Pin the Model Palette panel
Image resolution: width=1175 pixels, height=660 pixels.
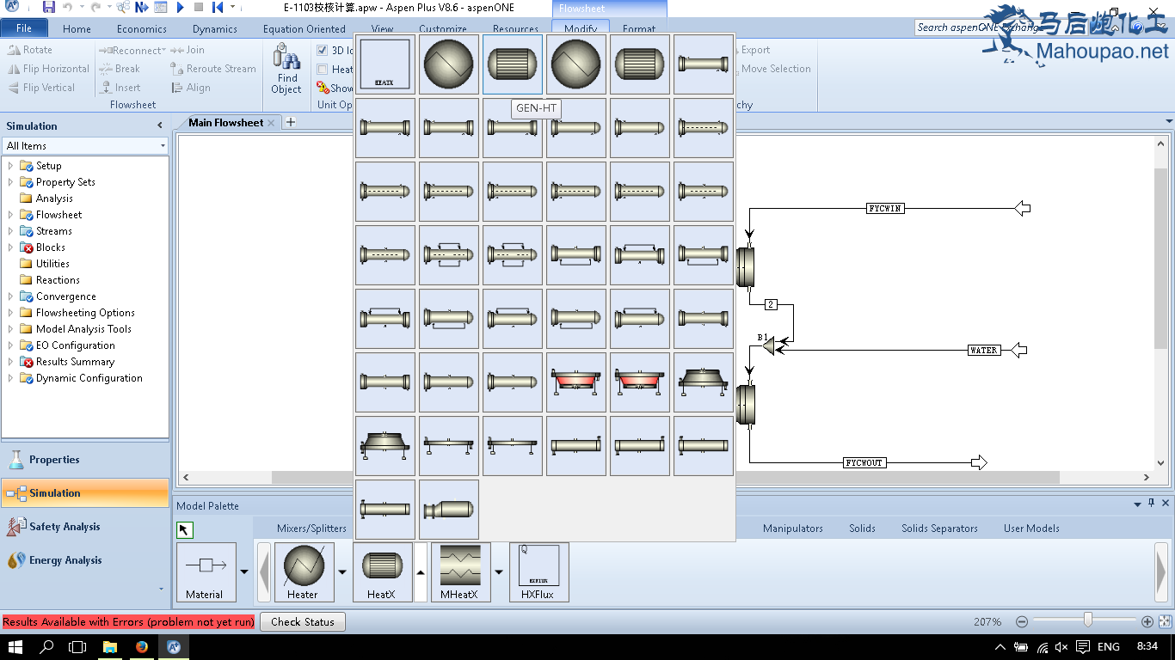coord(1151,504)
